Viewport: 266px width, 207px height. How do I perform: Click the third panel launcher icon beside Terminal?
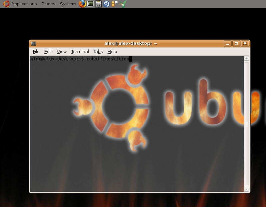[x=99, y=4]
